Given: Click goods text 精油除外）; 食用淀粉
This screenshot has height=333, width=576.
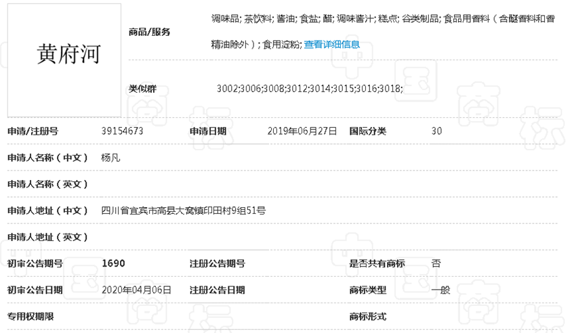Looking at the screenshot, I should (256, 45).
